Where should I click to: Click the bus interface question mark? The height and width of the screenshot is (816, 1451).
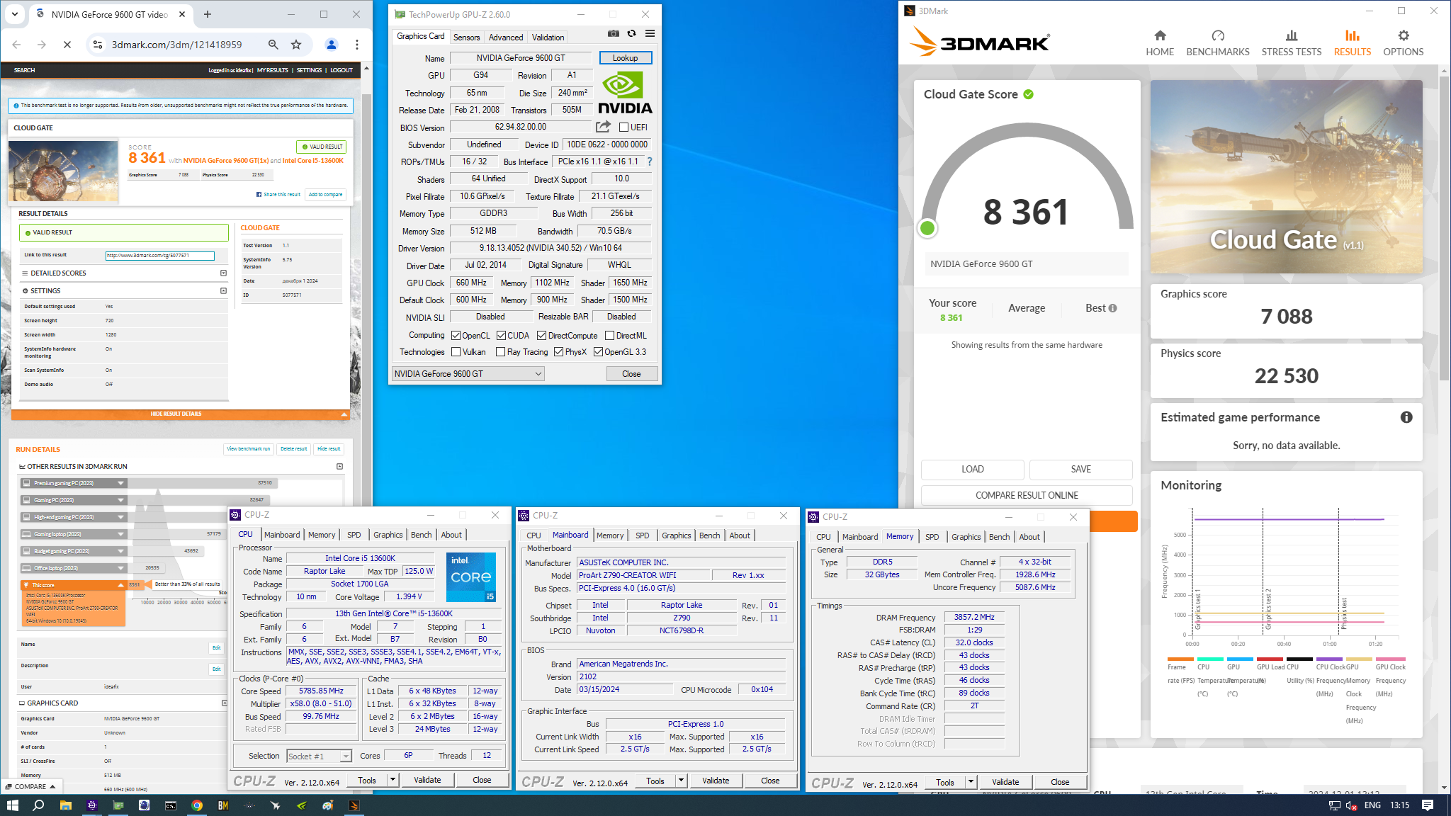coord(649,161)
